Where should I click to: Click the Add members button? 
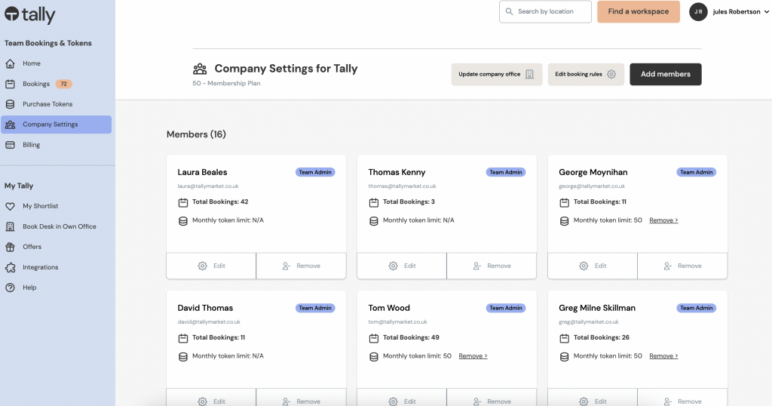[665, 75]
